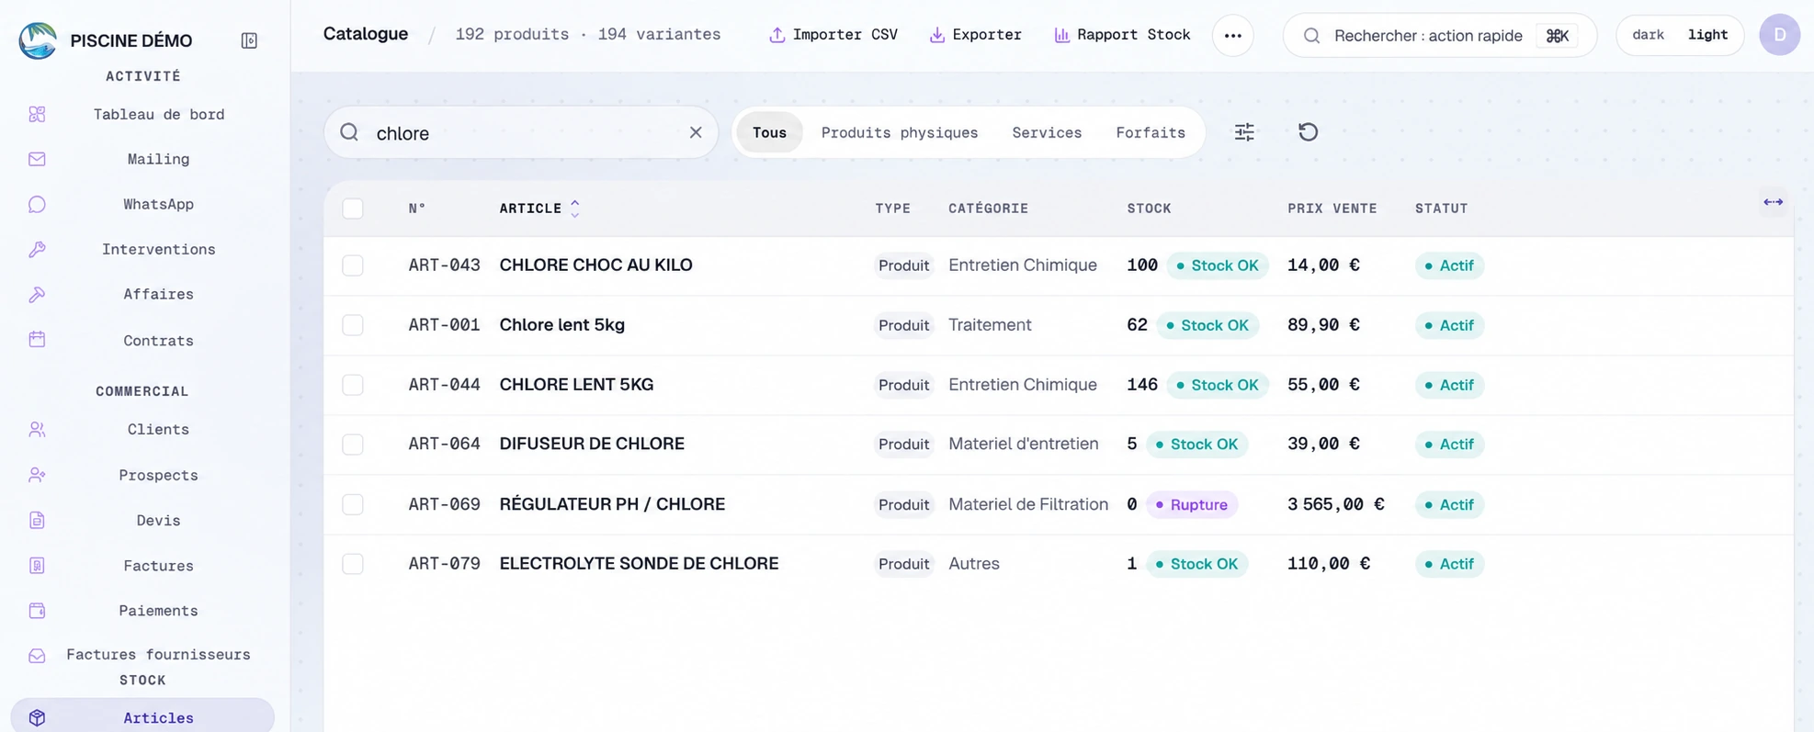Click the Importer CSV button
Viewport: 1814px width, 732px height.
tap(833, 35)
